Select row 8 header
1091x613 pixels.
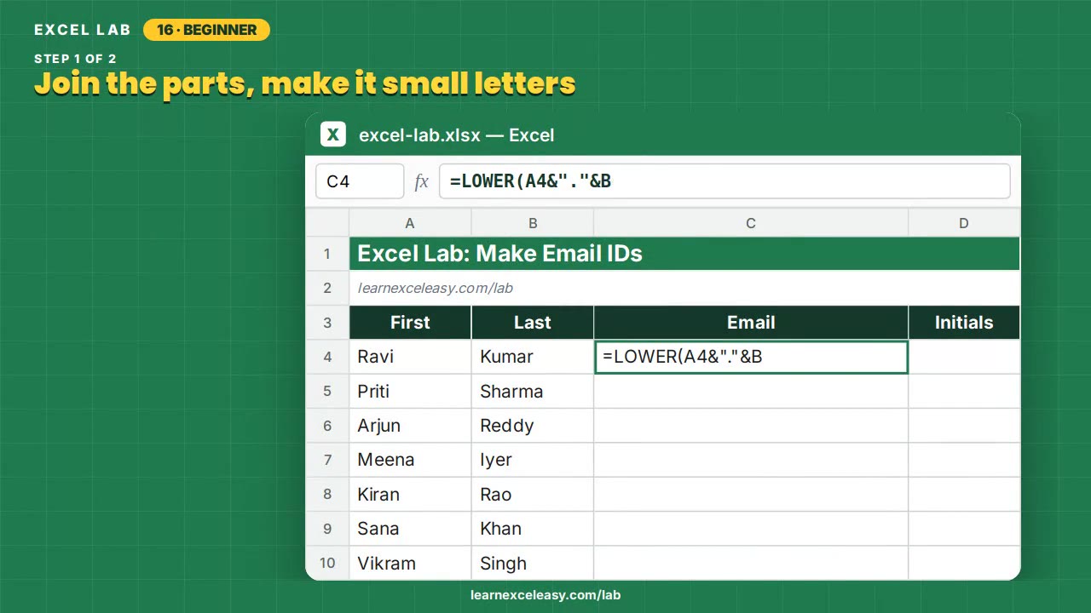[327, 495]
